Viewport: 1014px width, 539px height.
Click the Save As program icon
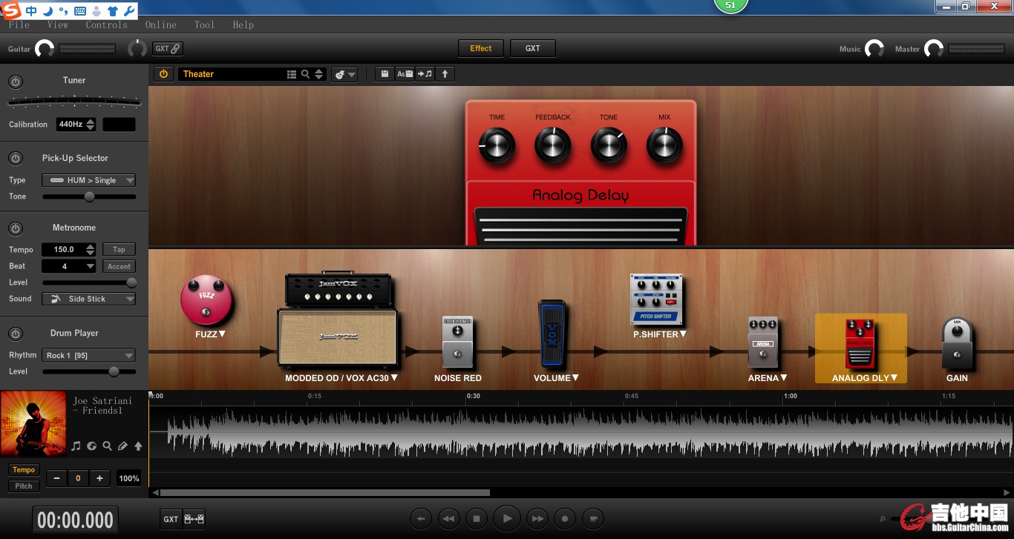pyautogui.click(x=405, y=74)
